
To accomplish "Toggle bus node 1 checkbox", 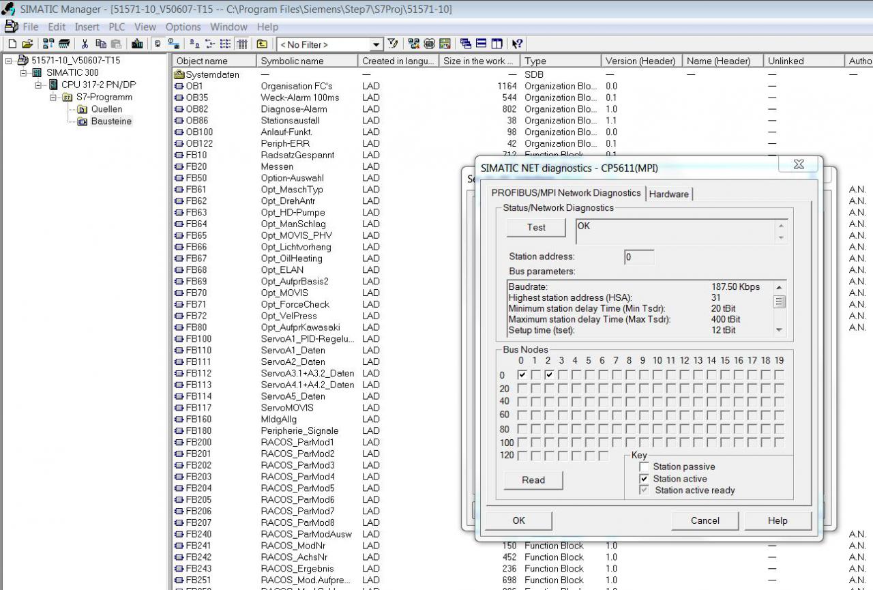I will pyautogui.click(x=535, y=374).
